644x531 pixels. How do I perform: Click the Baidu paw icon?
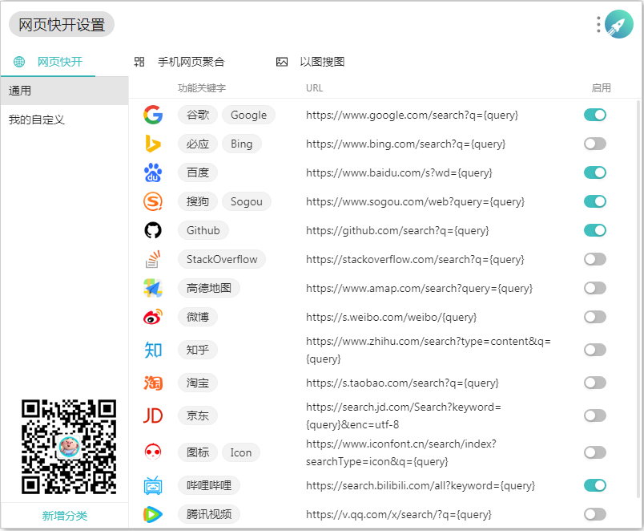pos(153,172)
